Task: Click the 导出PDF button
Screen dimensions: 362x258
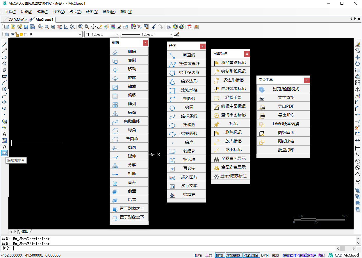Action: (x=286, y=106)
